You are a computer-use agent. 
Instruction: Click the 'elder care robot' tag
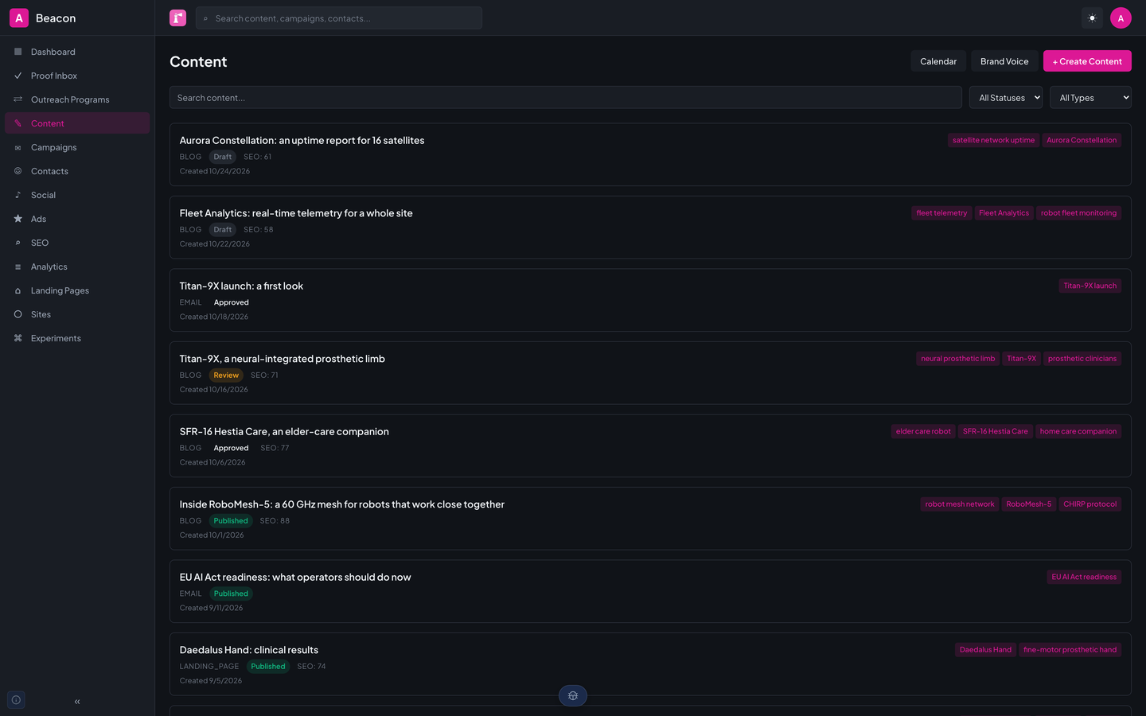click(923, 431)
